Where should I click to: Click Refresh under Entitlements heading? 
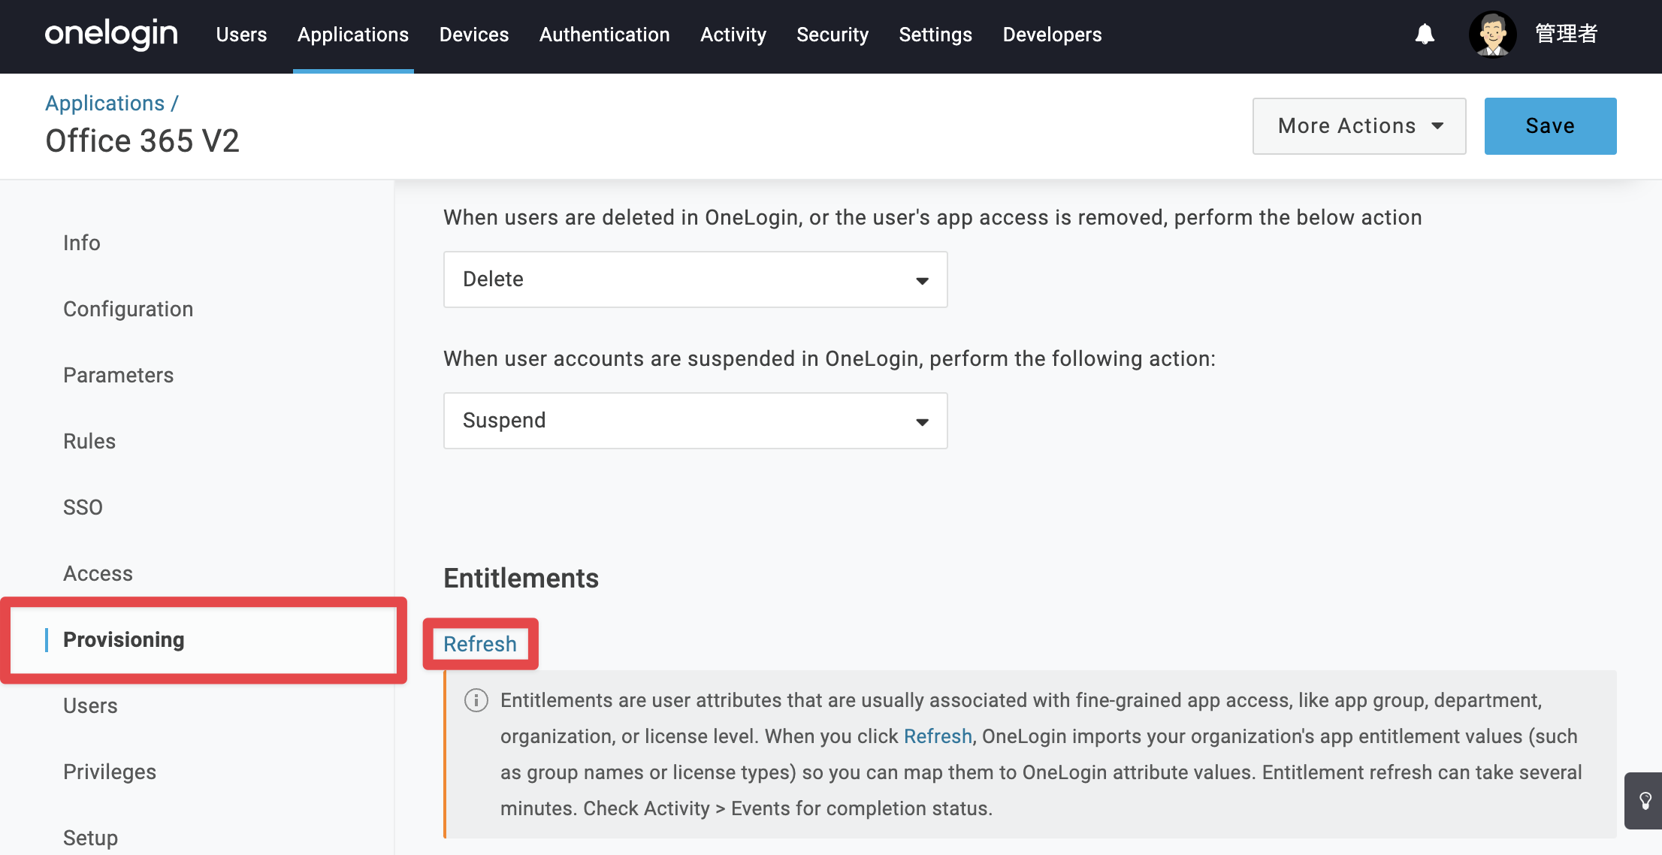coord(480,644)
